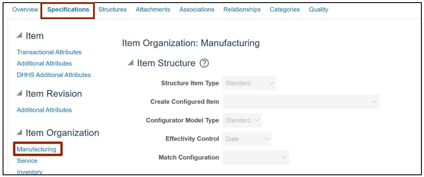Collapse the Item Structure section triangle
The width and height of the screenshot is (424, 177).
(130, 63)
